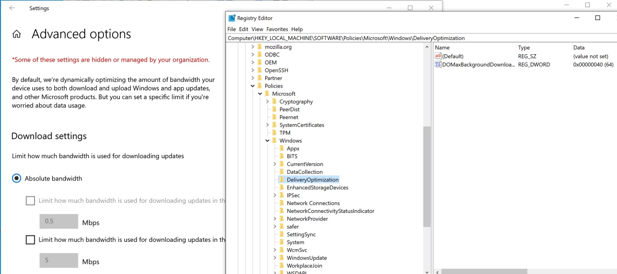617x274 pixels.
Task: Click the mozilla.org folder icon
Action: pyautogui.click(x=260, y=47)
